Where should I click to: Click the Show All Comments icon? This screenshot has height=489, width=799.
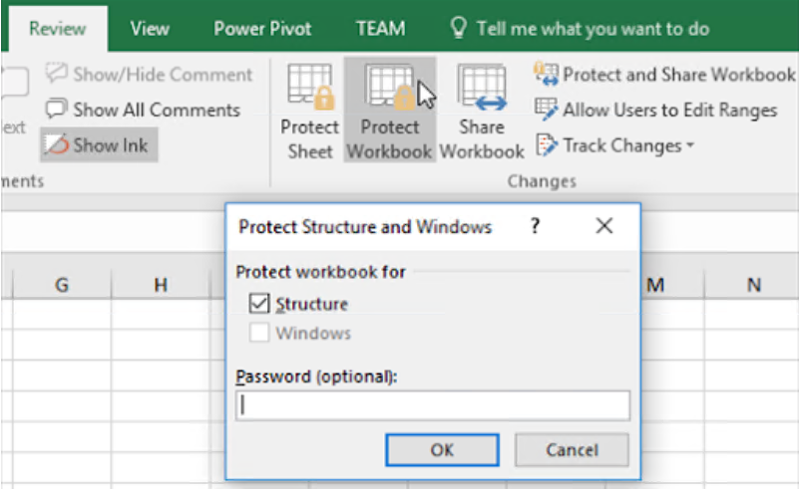tap(56, 111)
